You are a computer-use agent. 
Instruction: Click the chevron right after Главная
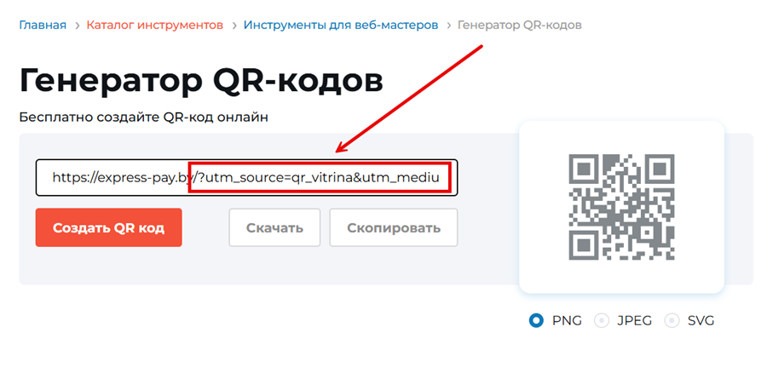tap(77, 26)
